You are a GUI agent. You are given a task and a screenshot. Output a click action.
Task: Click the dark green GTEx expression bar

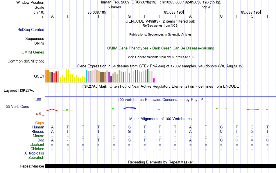[x=148, y=76]
